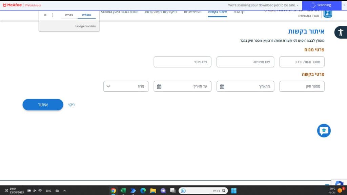The height and width of the screenshot is (195, 347).
Task: Show hidden system tray icons chevron
Action: 64,191
